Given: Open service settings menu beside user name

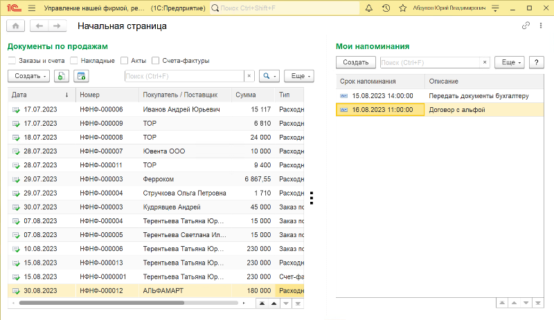Looking at the screenshot, I should click(495, 8).
